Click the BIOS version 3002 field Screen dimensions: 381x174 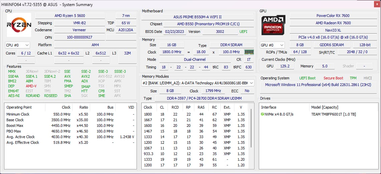pos(220,32)
